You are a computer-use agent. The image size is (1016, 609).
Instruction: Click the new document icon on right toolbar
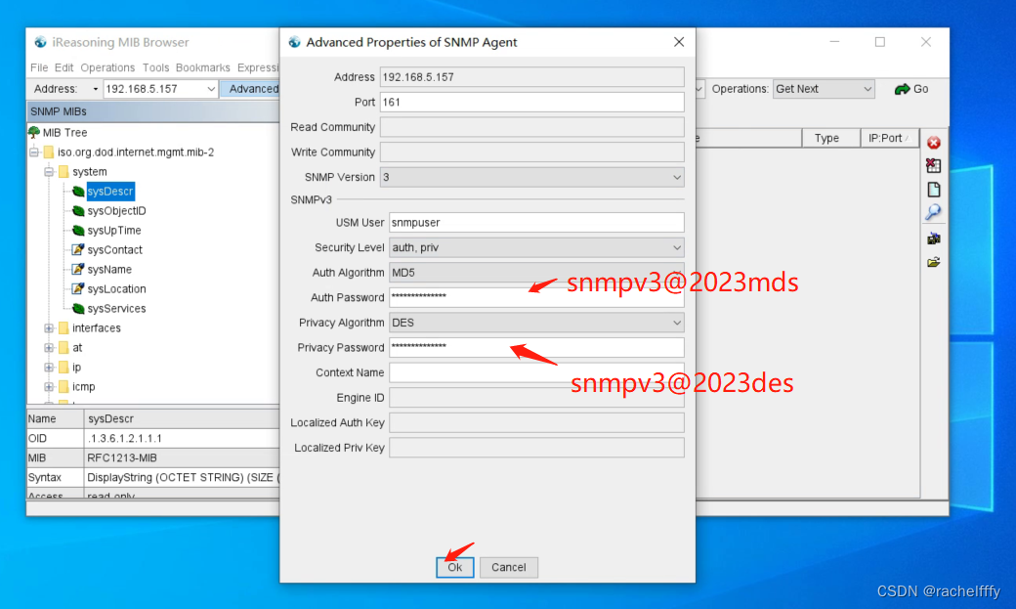click(934, 189)
